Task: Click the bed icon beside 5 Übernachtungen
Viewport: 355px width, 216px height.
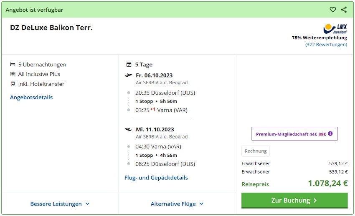Action: pos(13,65)
